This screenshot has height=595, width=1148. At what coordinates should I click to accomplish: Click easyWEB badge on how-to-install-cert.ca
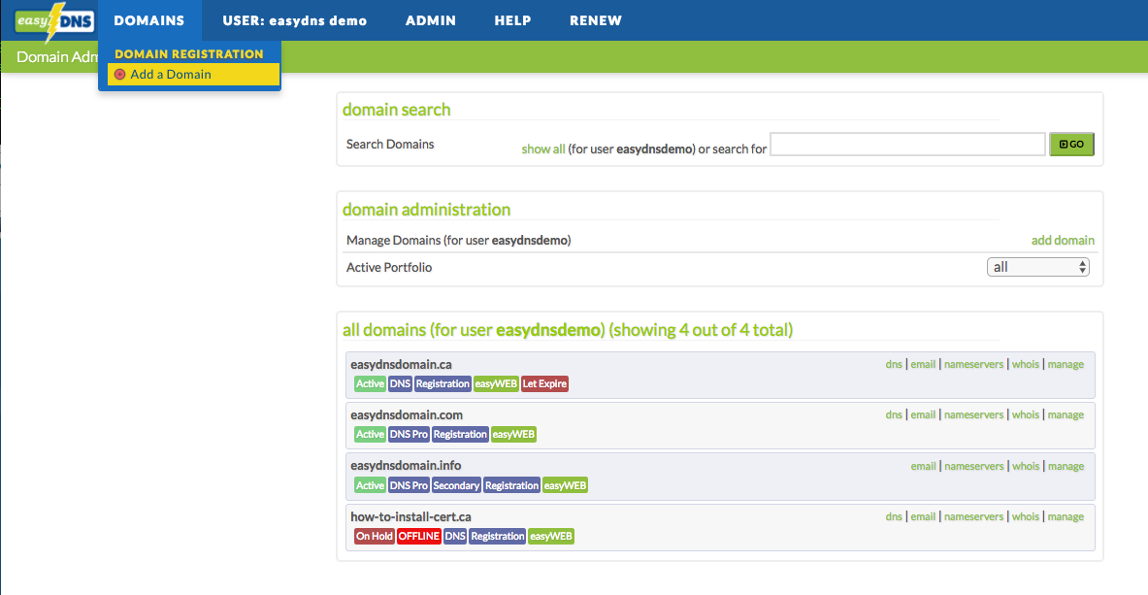tap(551, 537)
